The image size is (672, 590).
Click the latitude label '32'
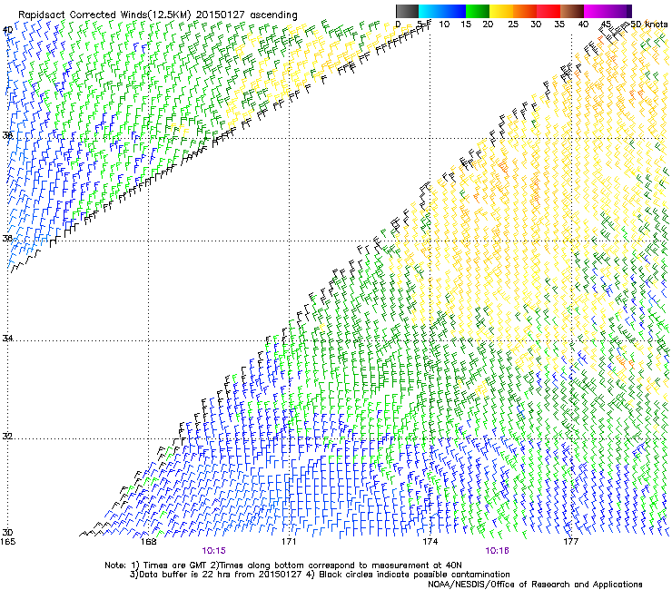click(x=7, y=437)
